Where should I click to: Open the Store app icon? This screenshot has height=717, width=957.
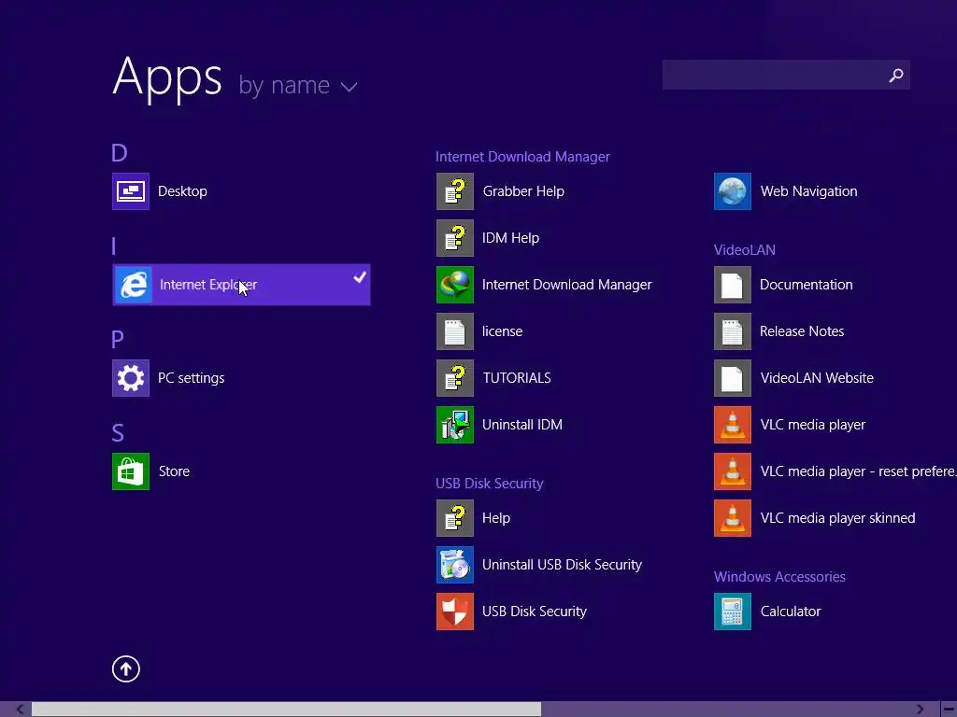tap(131, 471)
